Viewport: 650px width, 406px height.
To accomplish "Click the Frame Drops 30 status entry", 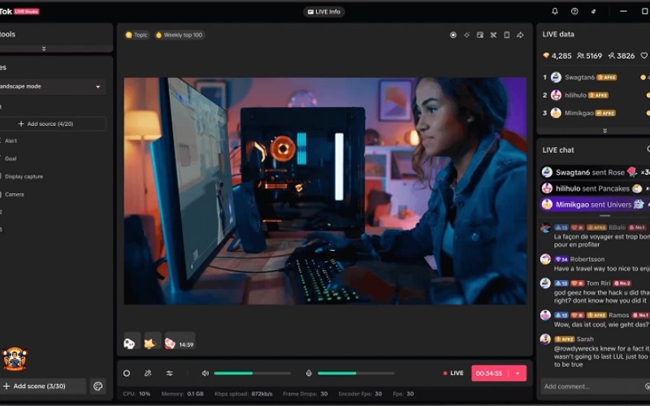I will 305,394.
